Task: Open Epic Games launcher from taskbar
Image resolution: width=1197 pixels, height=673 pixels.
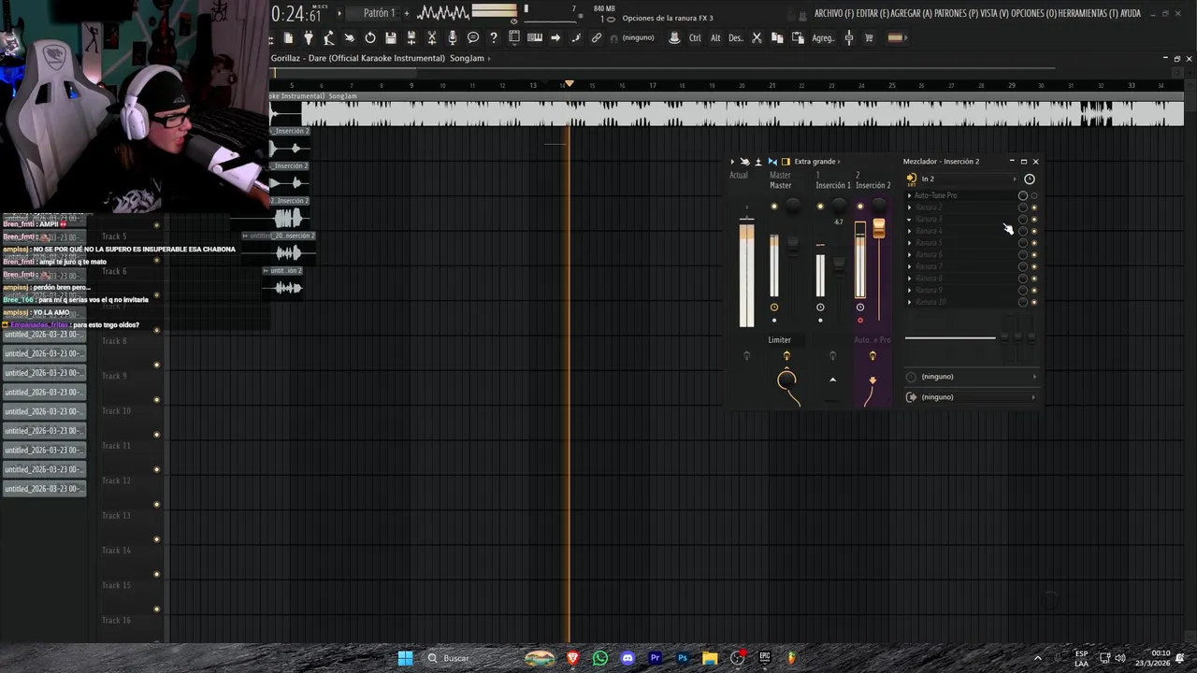Action: click(764, 658)
